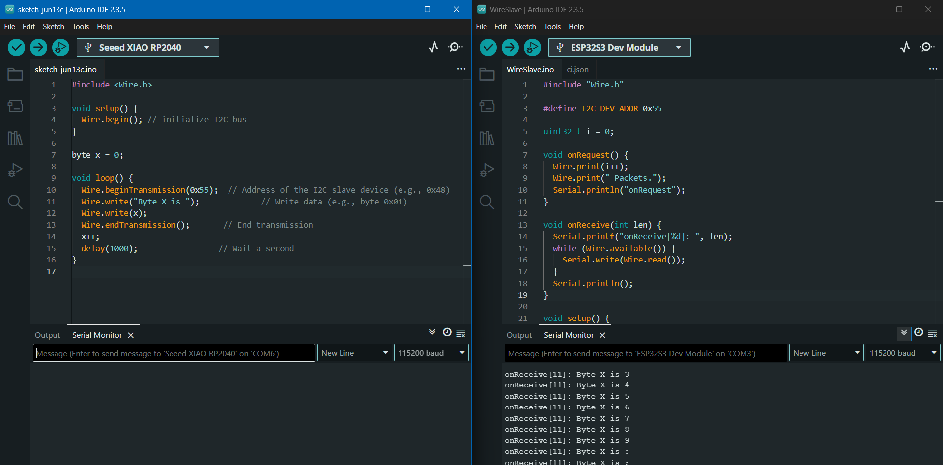Screen dimensions: 943x465
Task: Click the editor scrollbar in the sketch_jun13c window
Action: pyautogui.click(x=467, y=202)
